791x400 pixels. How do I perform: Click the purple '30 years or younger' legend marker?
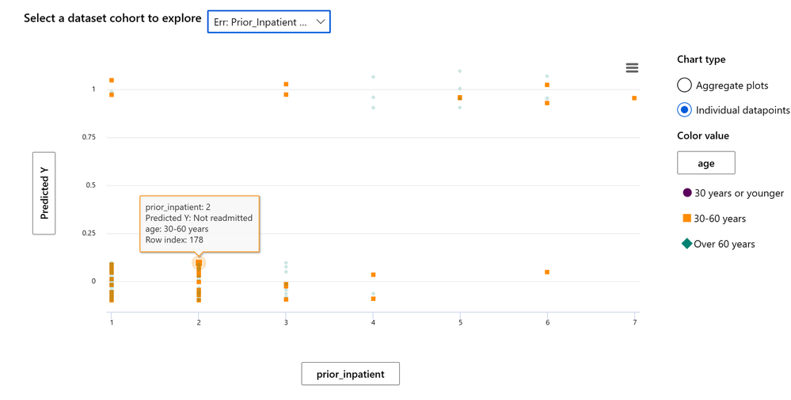coord(686,192)
